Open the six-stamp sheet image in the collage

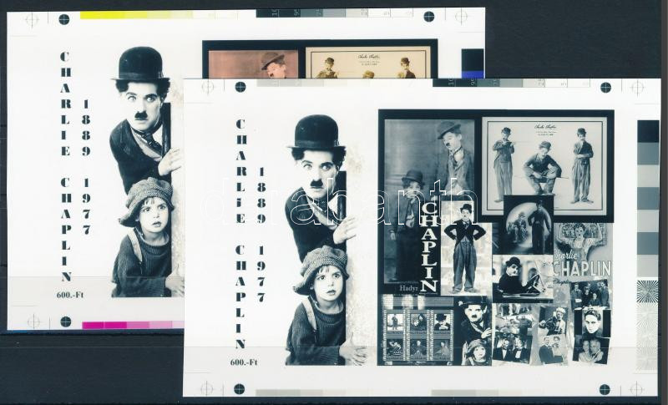(x=417, y=336)
